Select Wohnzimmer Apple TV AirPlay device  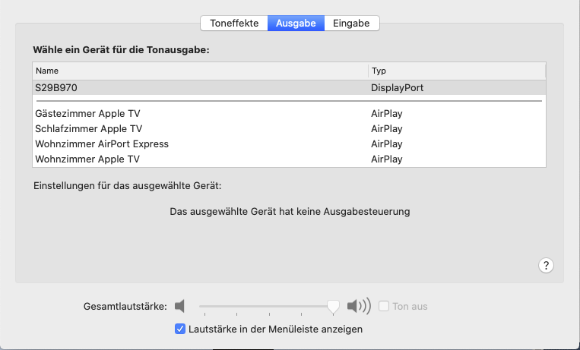87,159
